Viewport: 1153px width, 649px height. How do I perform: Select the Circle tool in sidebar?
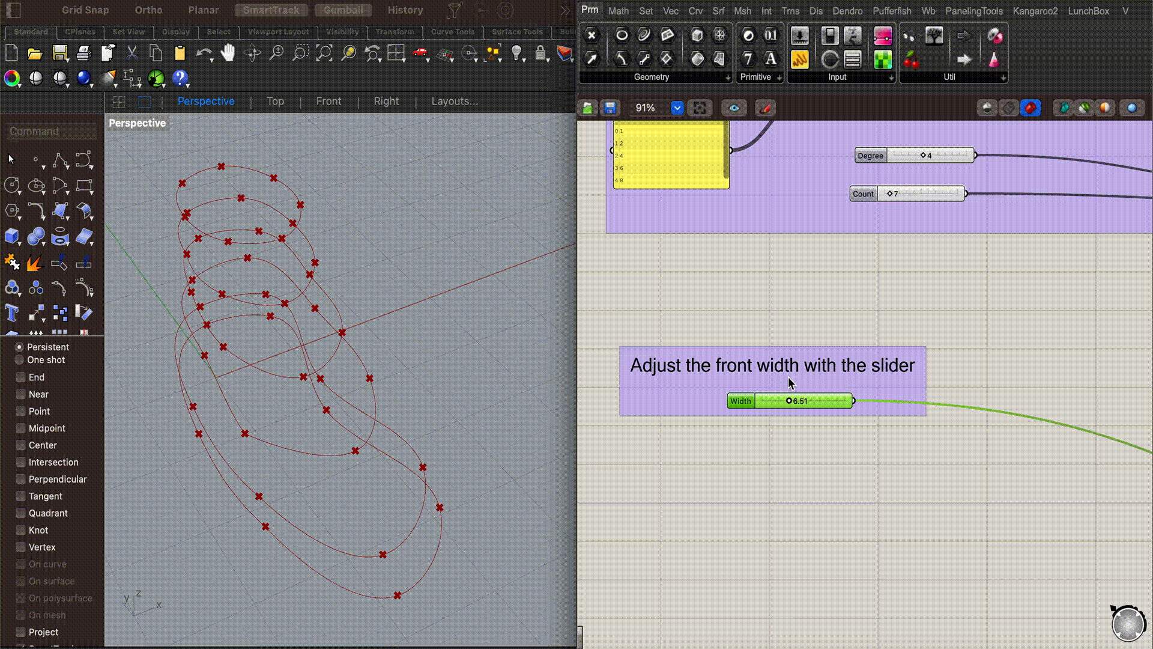click(x=11, y=185)
